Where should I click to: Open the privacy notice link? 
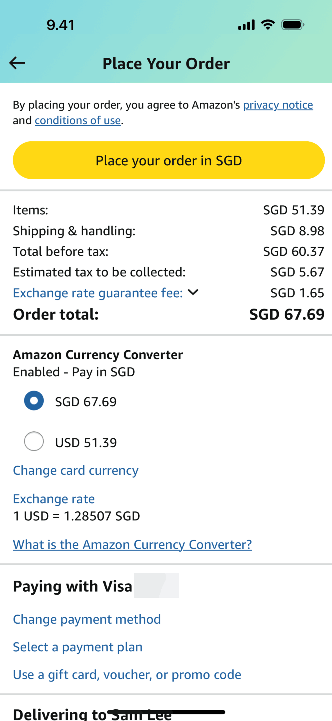278,105
